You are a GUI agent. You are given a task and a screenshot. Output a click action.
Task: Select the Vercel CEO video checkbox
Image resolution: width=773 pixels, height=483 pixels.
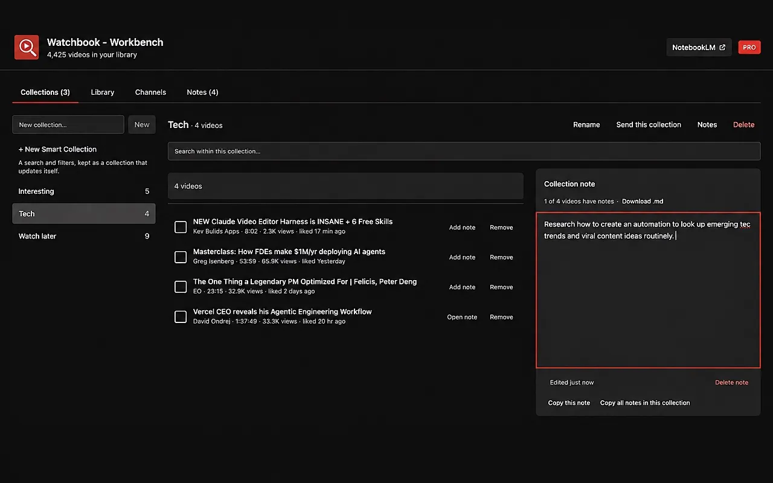click(181, 317)
